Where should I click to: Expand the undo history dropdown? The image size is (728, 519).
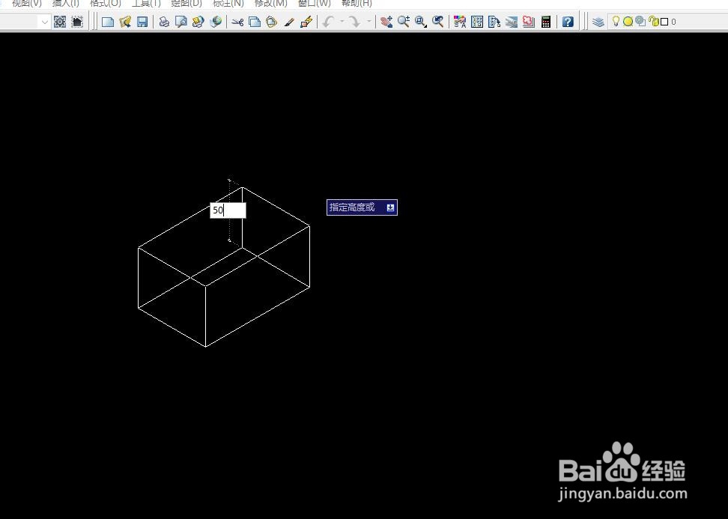click(342, 22)
